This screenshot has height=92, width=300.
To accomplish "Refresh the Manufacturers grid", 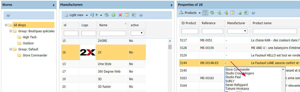I will [107, 15].
